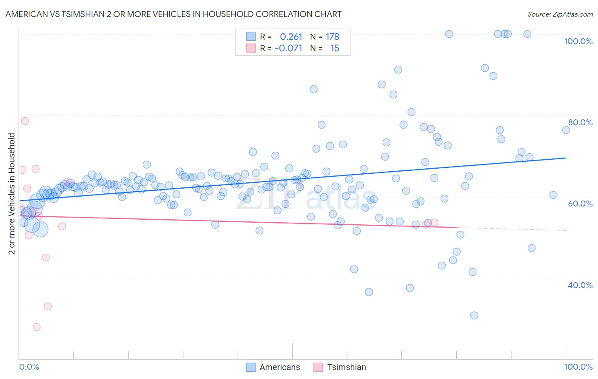Open the ZipAtlas.com source link
Image resolution: width=598 pixels, height=379 pixels.
pyautogui.click(x=560, y=14)
